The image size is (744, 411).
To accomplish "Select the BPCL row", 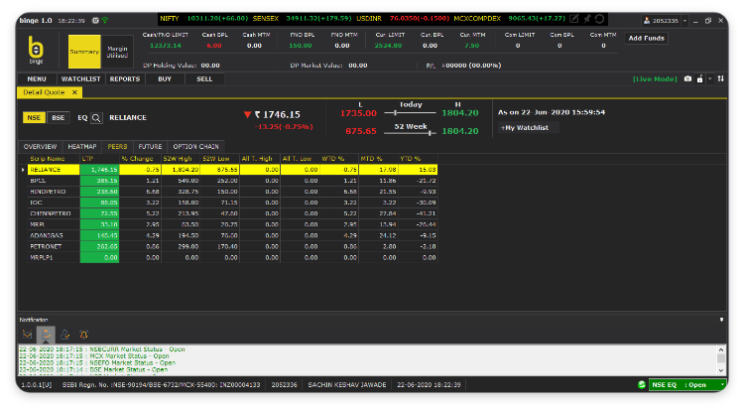I will click(x=232, y=181).
